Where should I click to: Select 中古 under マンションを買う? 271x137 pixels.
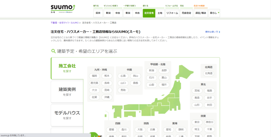[118, 13]
